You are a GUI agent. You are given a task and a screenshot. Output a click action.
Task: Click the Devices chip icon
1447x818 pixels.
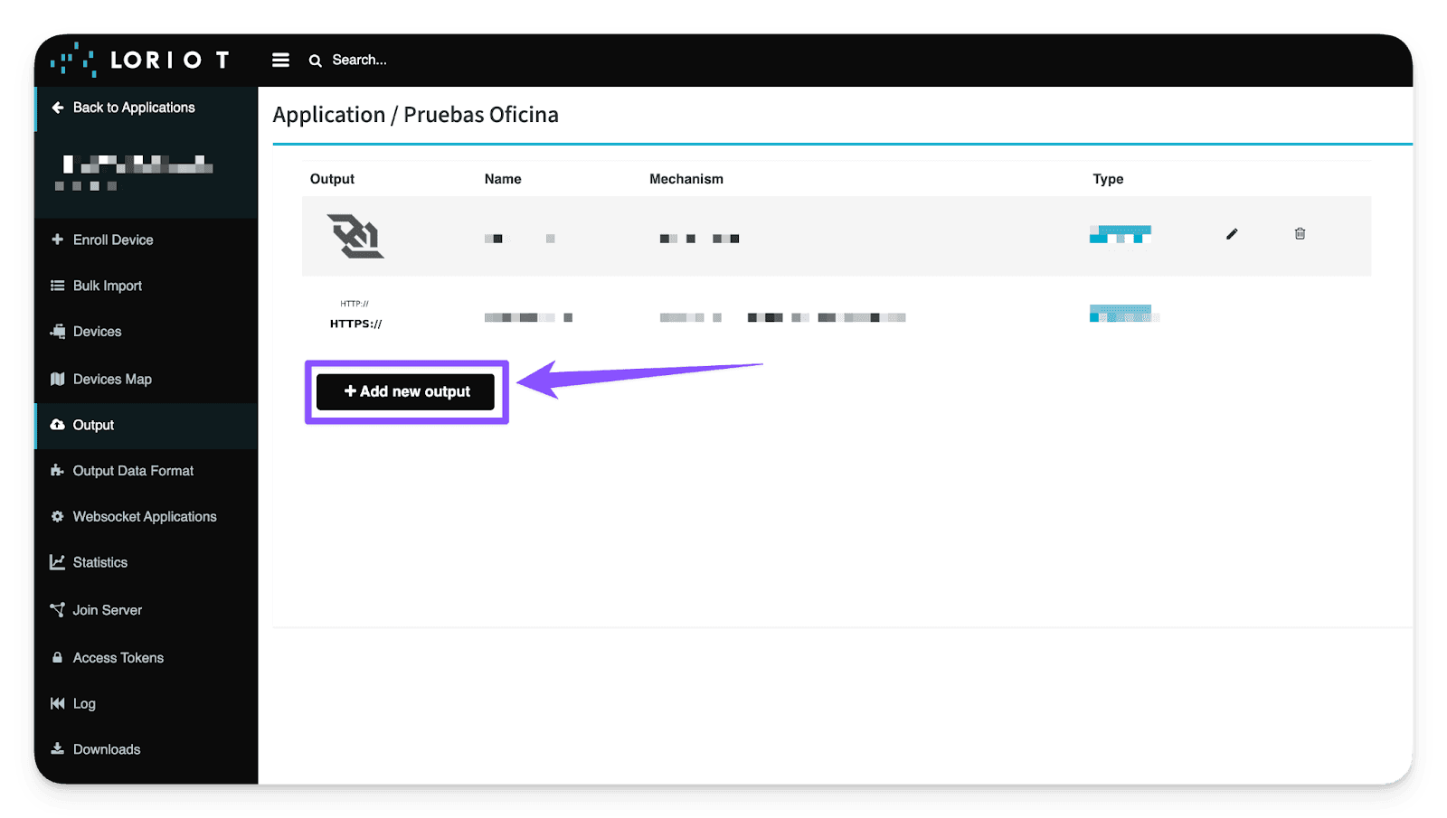point(58,331)
